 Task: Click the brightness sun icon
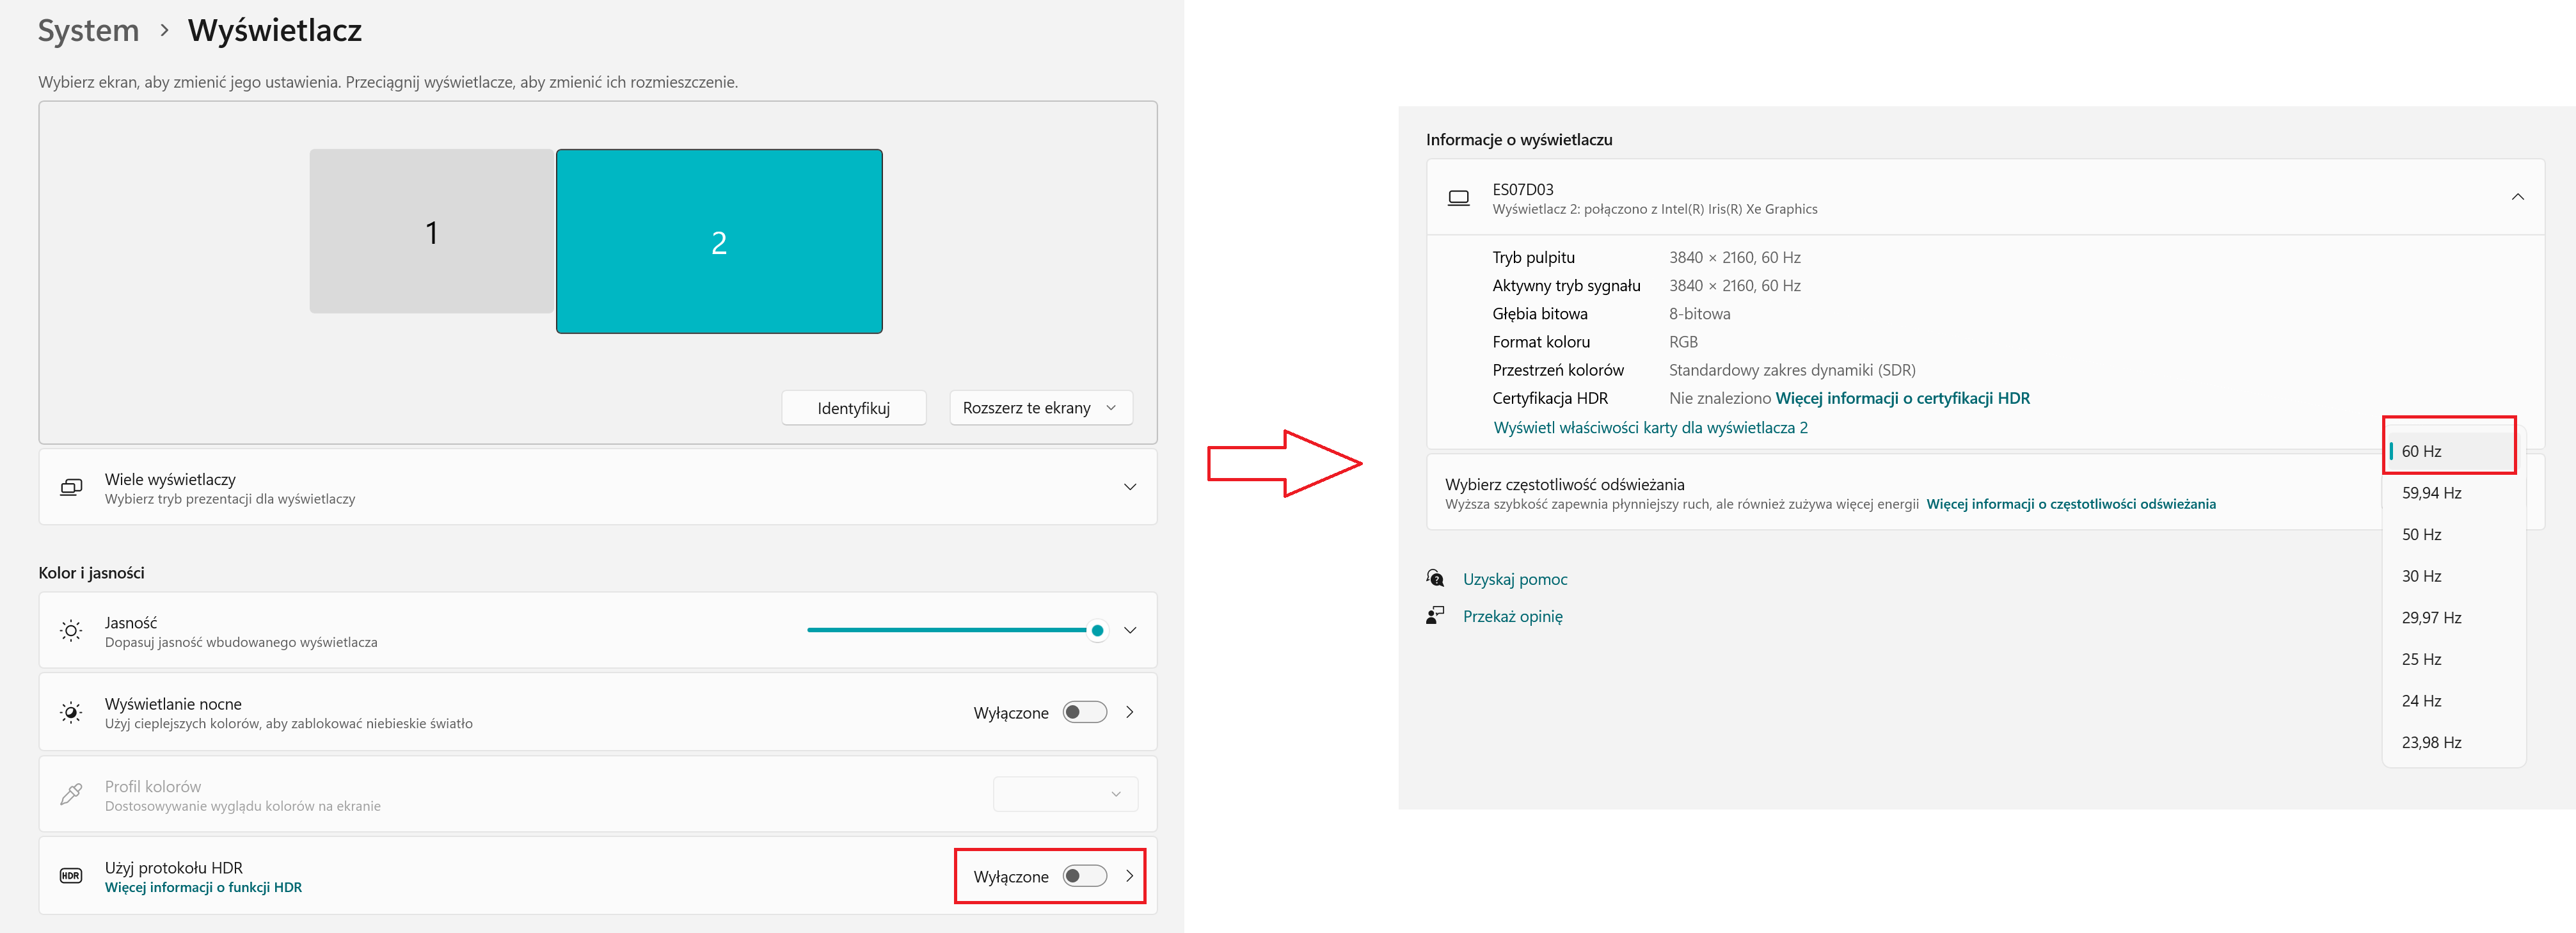[x=71, y=631]
